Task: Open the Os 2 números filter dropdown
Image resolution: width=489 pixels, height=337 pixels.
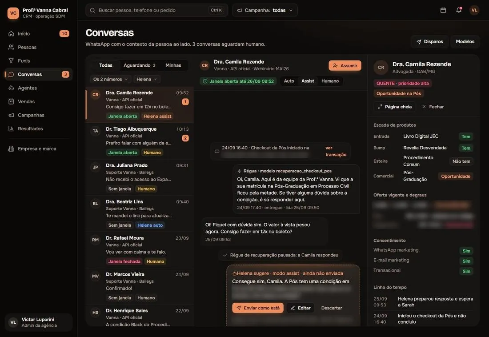Action: point(111,79)
